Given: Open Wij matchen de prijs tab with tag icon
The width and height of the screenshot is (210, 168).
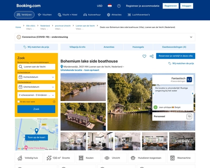Looking at the screenshot, I should pos(36,47).
